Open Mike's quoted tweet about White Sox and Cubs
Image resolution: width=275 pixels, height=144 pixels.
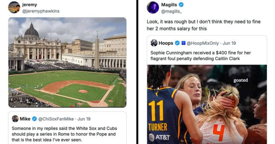[67, 128]
